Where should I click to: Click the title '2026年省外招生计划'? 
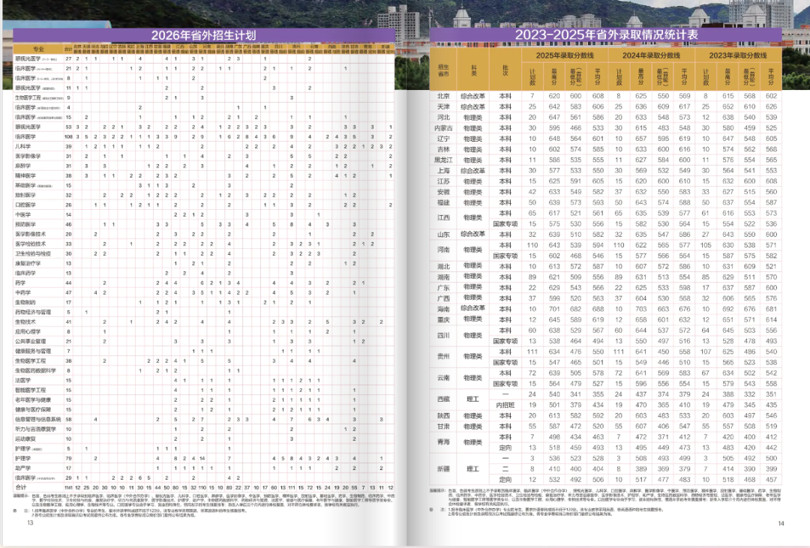click(x=203, y=35)
